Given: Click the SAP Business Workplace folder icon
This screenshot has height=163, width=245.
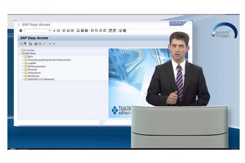Looking at the screenshot, I should (x=30, y=44).
